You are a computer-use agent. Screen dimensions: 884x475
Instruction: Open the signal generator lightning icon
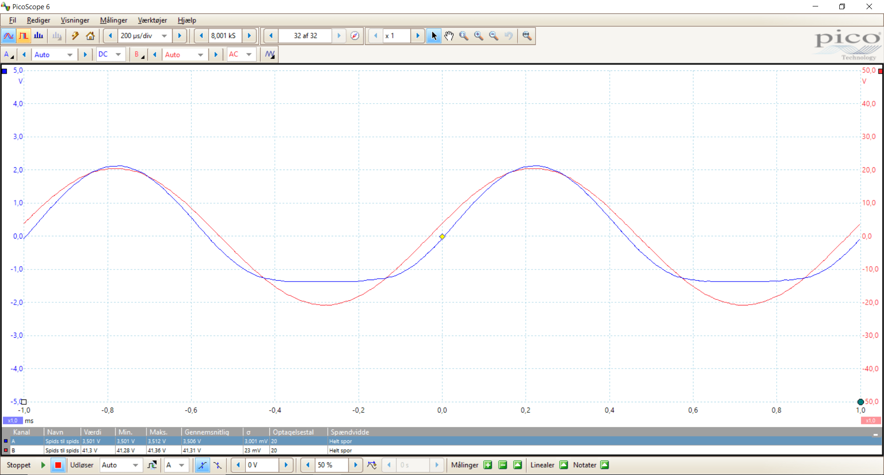75,36
